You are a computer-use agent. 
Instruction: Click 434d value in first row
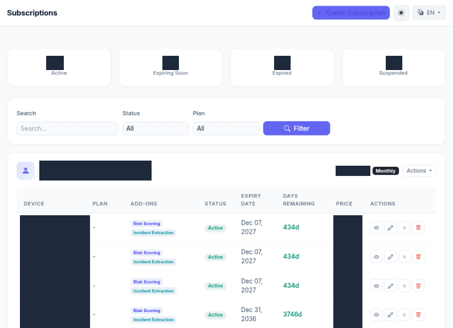pyautogui.click(x=291, y=228)
